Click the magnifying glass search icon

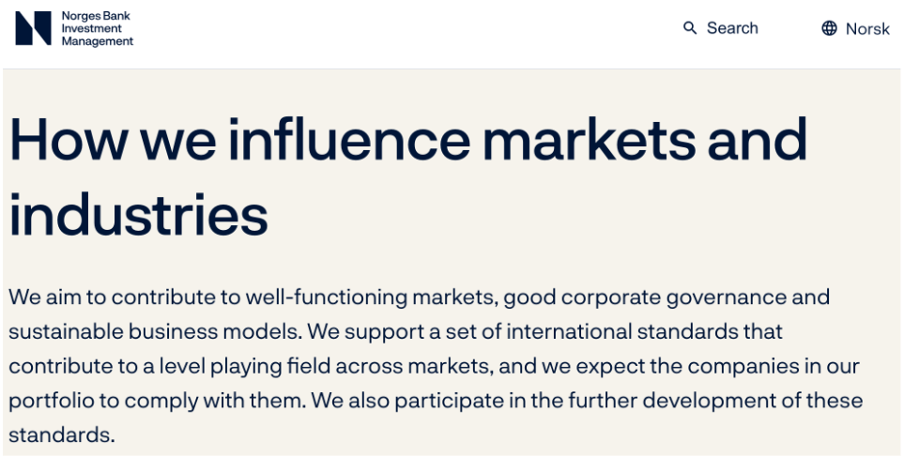pyautogui.click(x=690, y=28)
